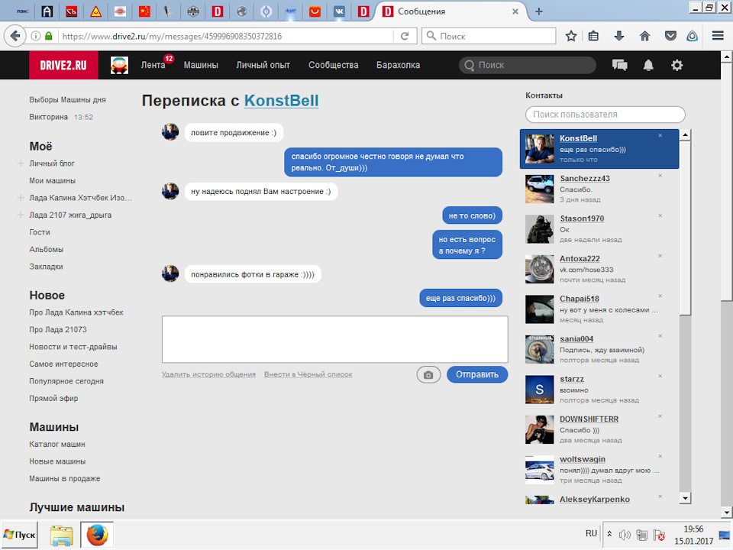Click the site Поиск field in header
This screenshot has width=733, height=550.
point(528,65)
